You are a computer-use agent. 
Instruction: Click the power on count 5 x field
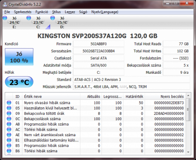(x=176, y=65)
